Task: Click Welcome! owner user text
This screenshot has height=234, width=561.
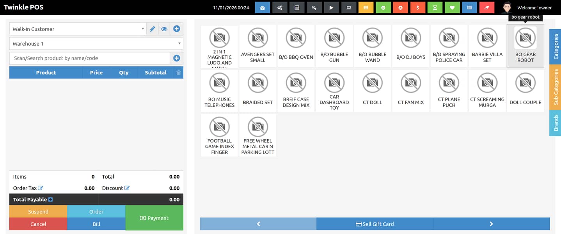Action: click(534, 8)
